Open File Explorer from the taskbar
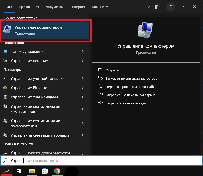The height and width of the screenshot is (176, 203). pyautogui.click(x=32, y=171)
